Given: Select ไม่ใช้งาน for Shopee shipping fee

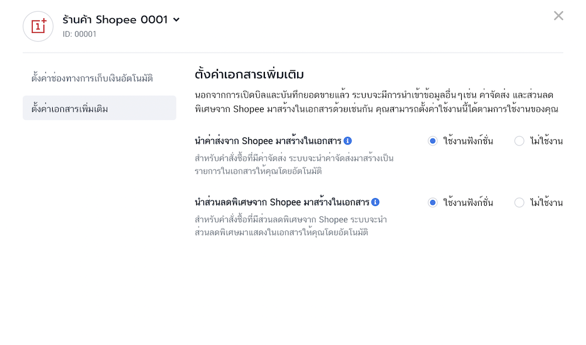Looking at the screenshot, I should pyautogui.click(x=519, y=141).
